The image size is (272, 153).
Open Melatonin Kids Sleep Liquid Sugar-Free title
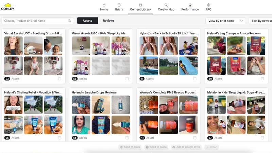236,92
